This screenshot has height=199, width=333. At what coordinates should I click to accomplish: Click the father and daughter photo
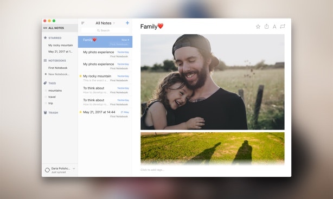(x=213, y=82)
